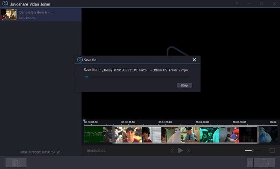Maximize the Joyoshare window
280x169 pixels.
click(x=261, y=4)
